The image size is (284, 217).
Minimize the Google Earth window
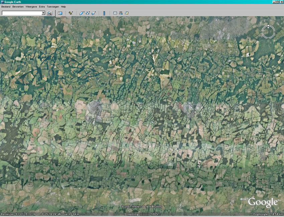pyautogui.click(x=274, y=2)
